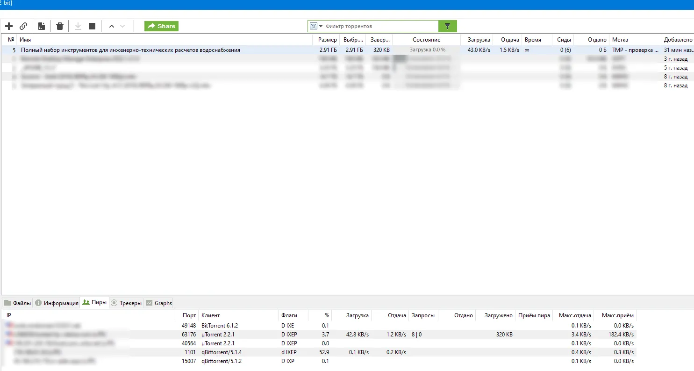Sort torrent list by the Состояние column header
The image size is (694, 371).
pos(426,40)
